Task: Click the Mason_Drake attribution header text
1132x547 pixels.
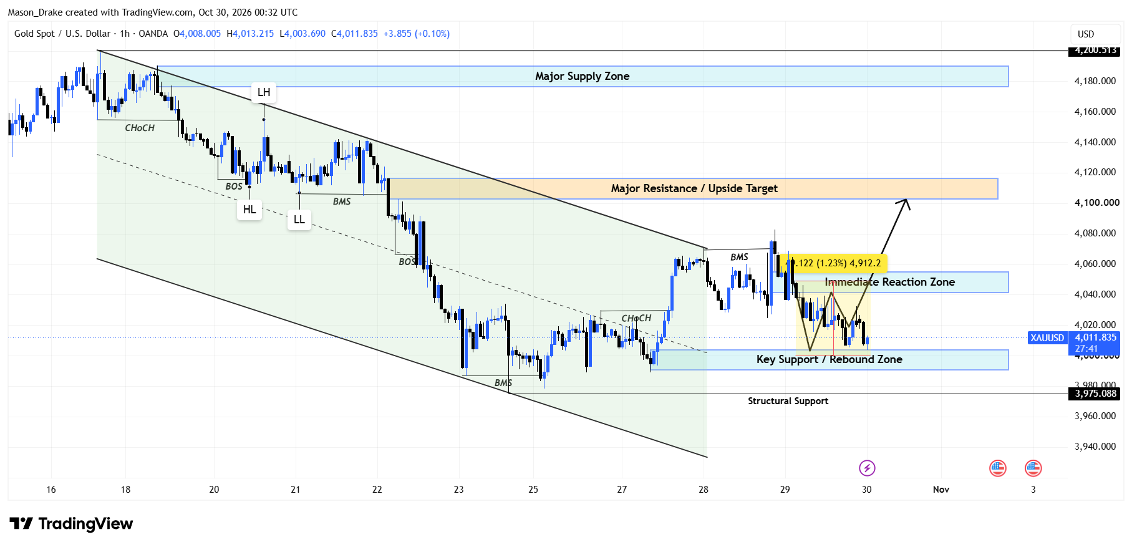Action: click(153, 12)
